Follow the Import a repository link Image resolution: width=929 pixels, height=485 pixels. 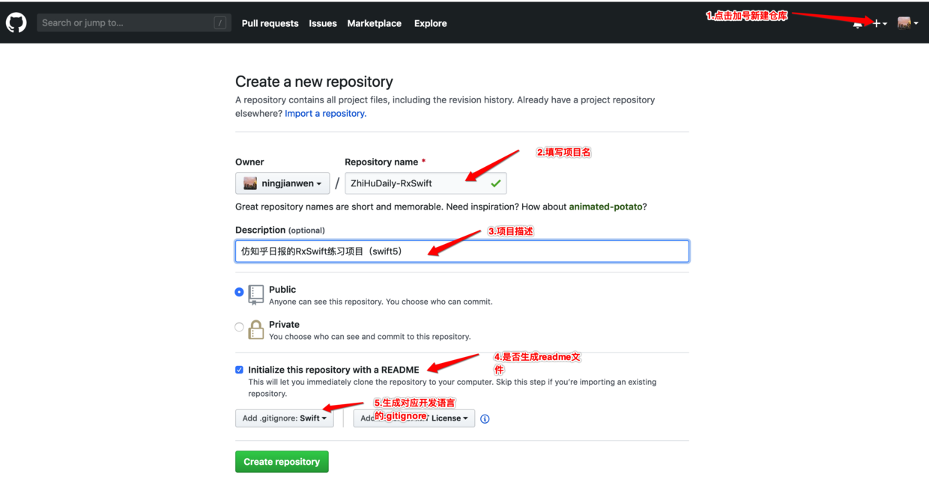pyautogui.click(x=325, y=114)
